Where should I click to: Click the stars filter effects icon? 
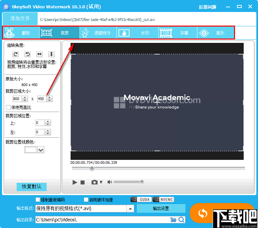85,33
